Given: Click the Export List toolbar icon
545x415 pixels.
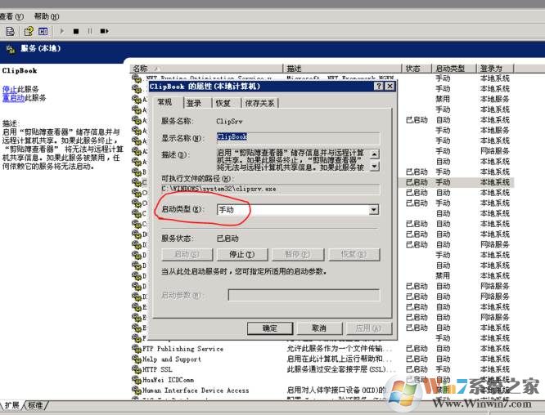Looking at the screenshot, I should (10, 31).
